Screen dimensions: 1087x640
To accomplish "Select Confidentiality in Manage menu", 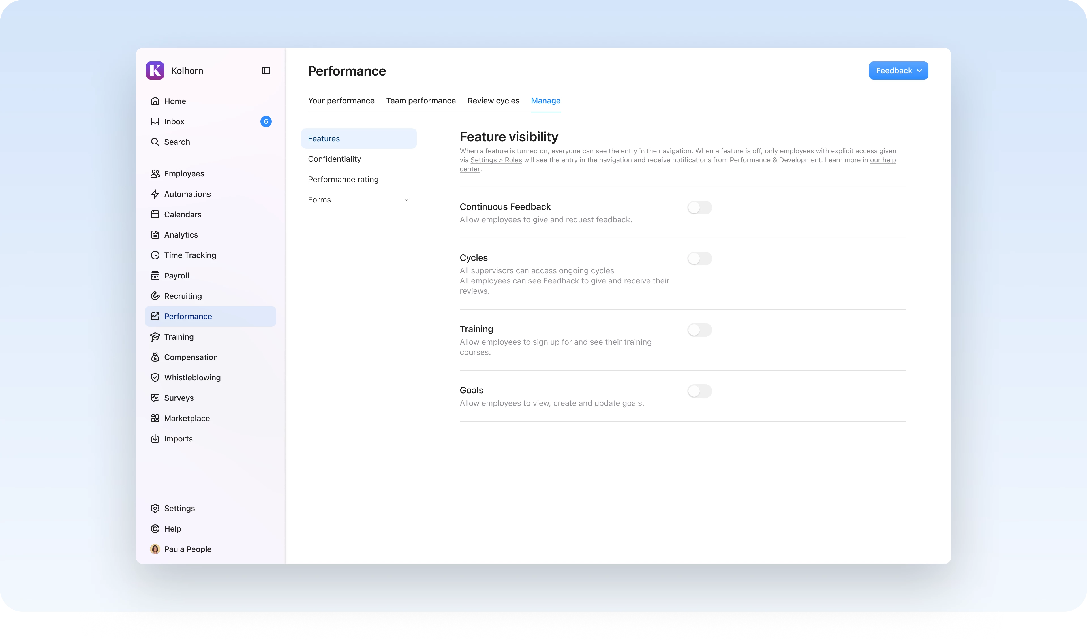I will point(334,159).
